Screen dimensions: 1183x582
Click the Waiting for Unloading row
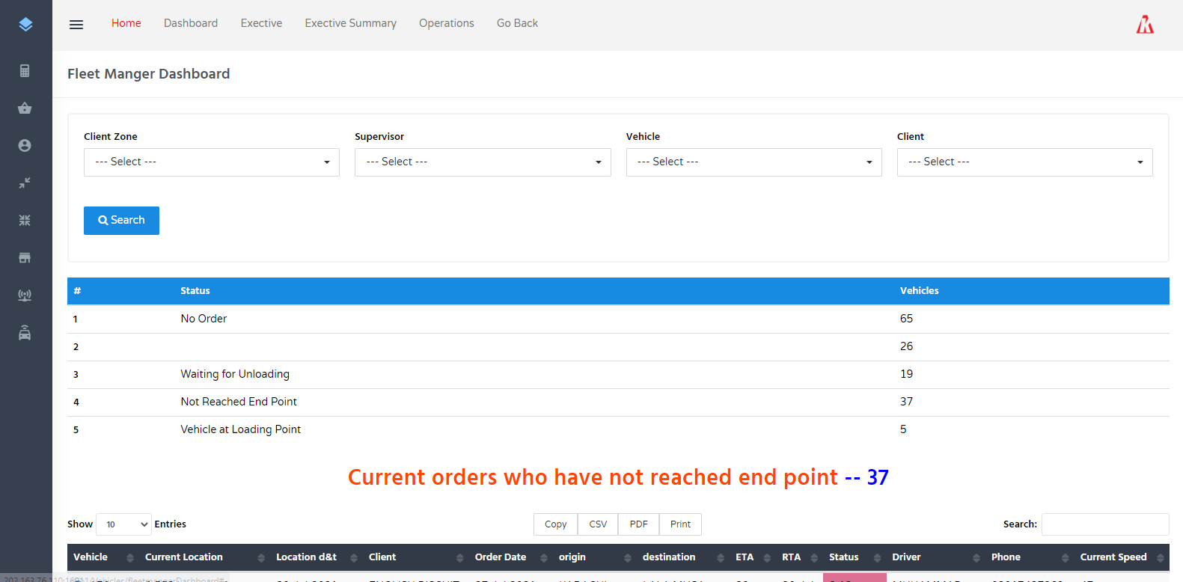pyautogui.click(x=618, y=374)
